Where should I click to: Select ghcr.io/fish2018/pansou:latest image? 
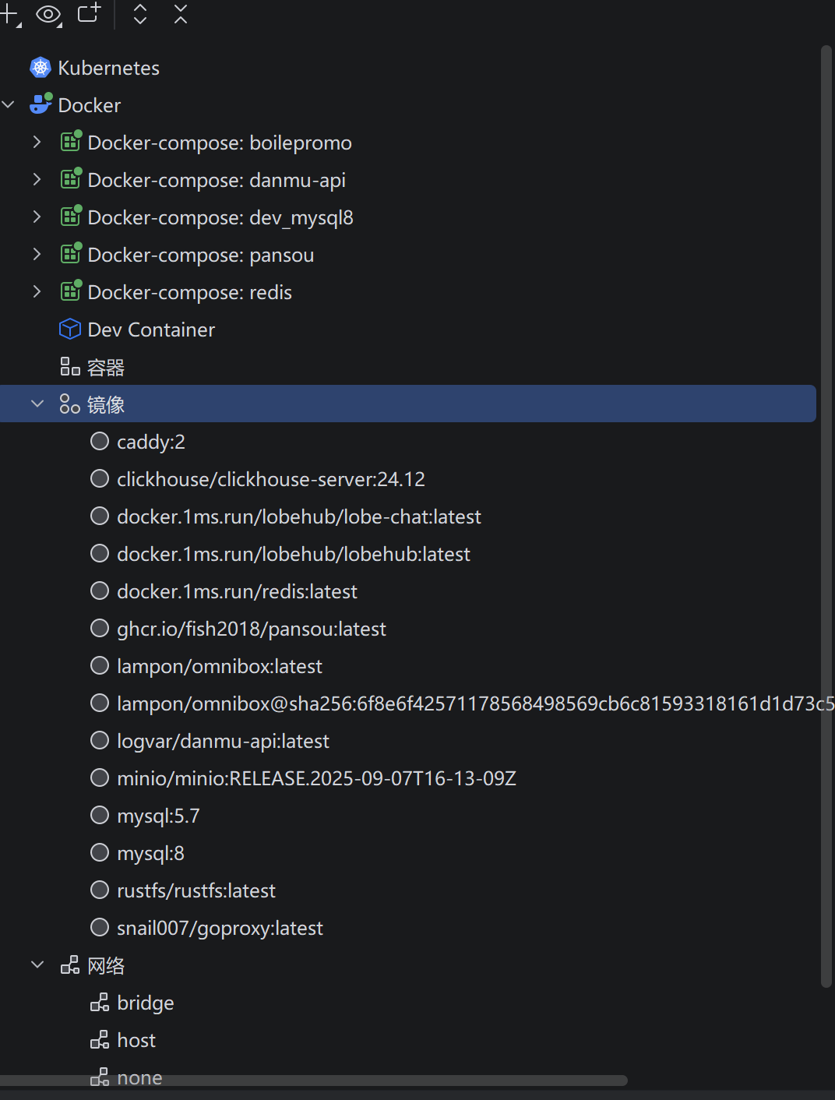252,629
